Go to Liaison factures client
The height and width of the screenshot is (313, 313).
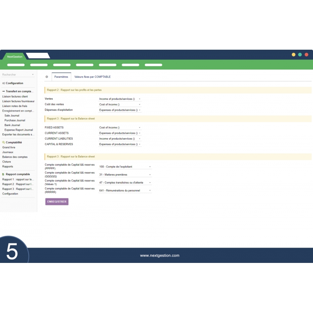(15, 96)
